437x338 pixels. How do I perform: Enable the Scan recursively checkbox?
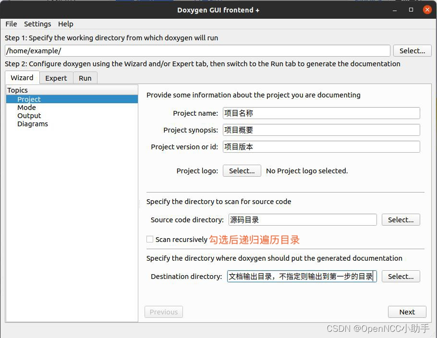pyautogui.click(x=150, y=239)
